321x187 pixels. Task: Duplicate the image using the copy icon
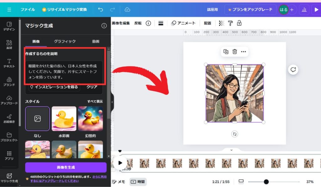[226, 52]
